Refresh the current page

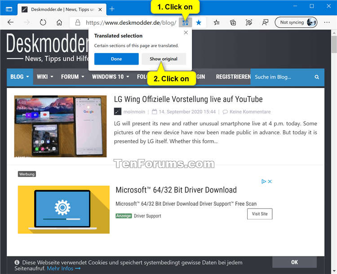click(x=43, y=22)
